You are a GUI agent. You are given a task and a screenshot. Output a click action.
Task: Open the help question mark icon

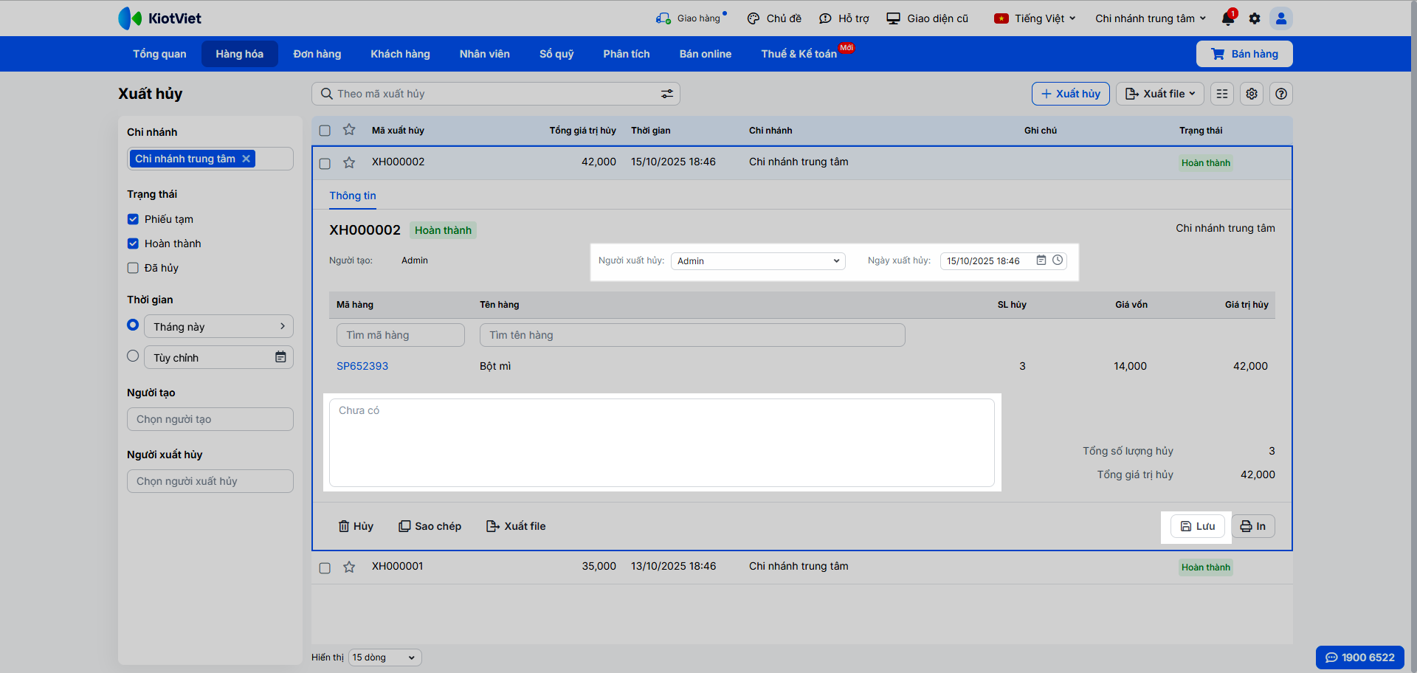tap(1281, 94)
